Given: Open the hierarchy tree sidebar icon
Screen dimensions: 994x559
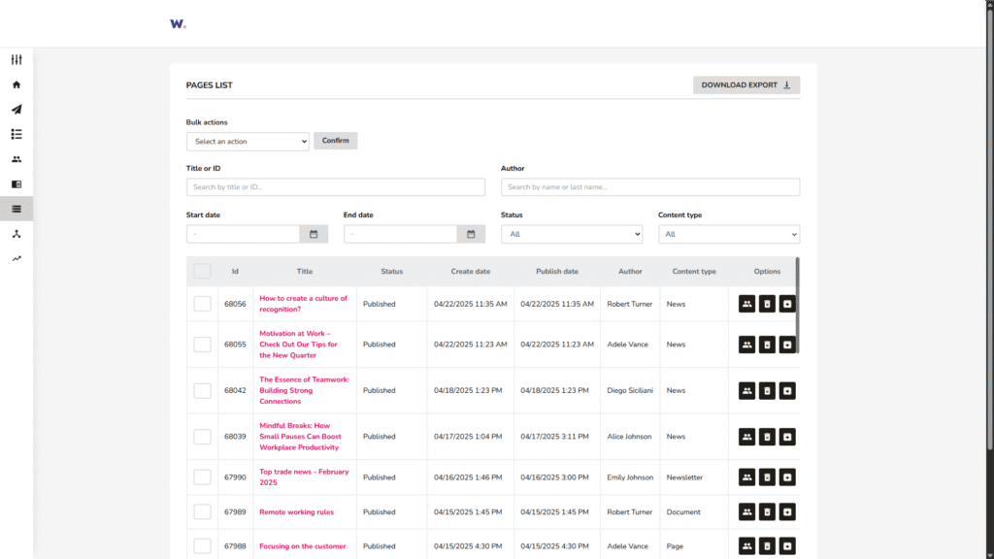Looking at the screenshot, I should (x=17, y=234).
